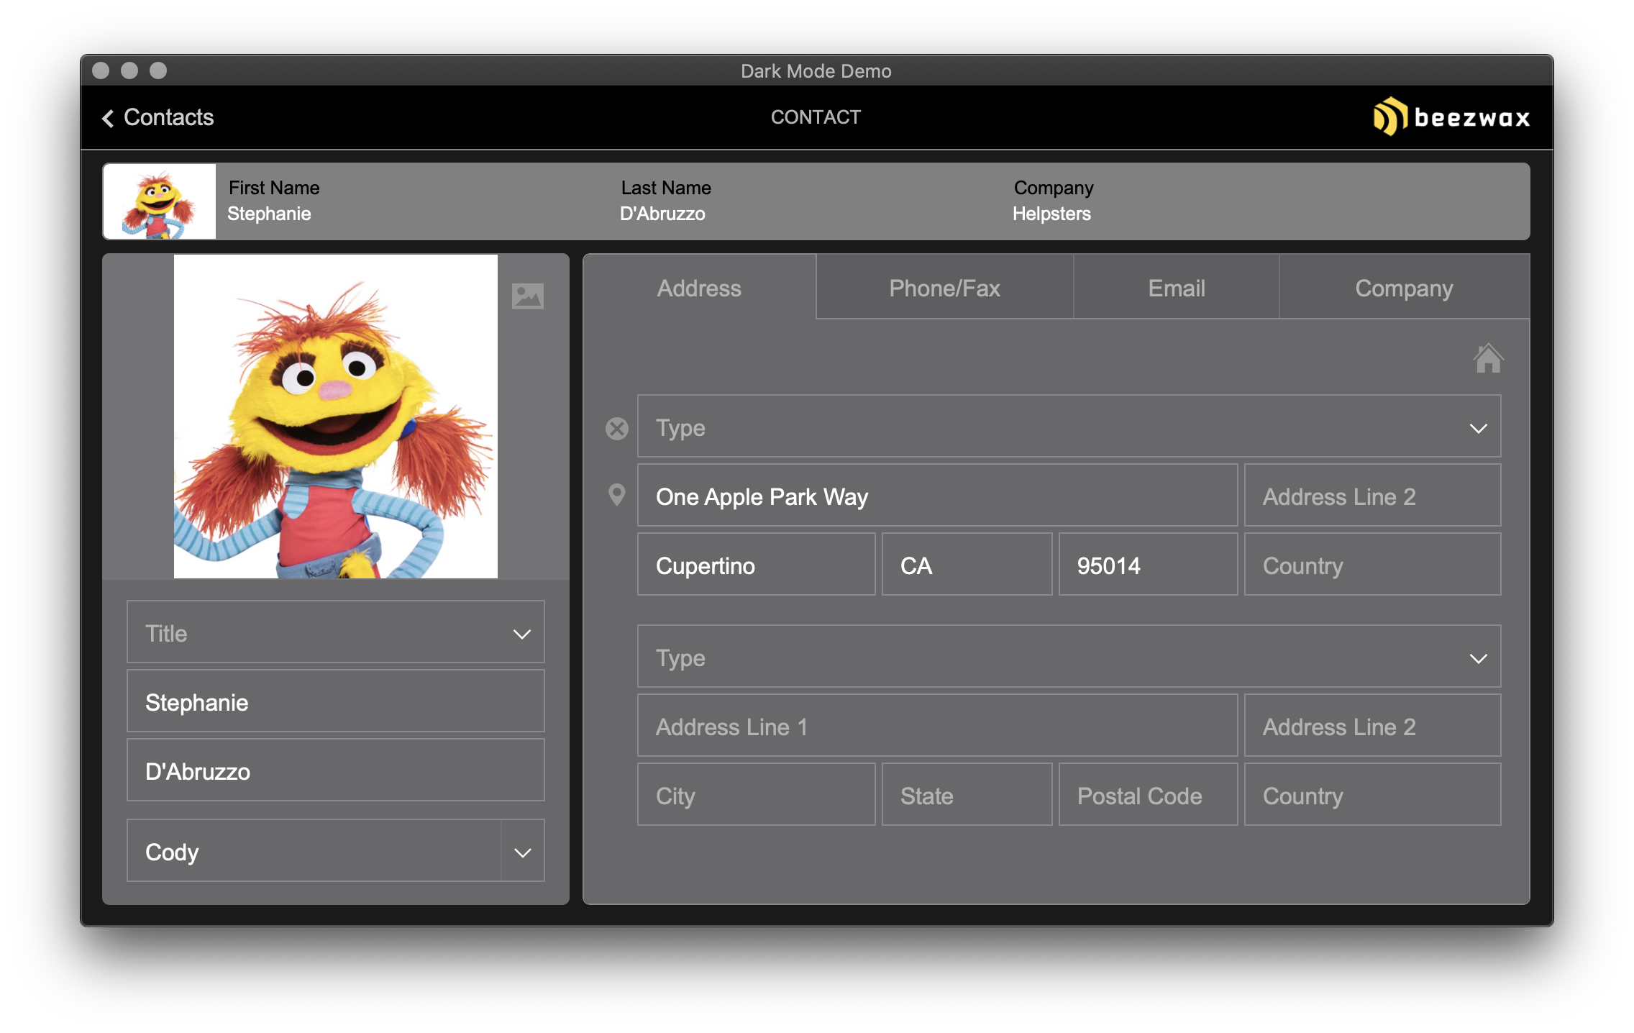Open first address Type dropdown
Screen dimensions: 1634x1033
pos(1069,427)
